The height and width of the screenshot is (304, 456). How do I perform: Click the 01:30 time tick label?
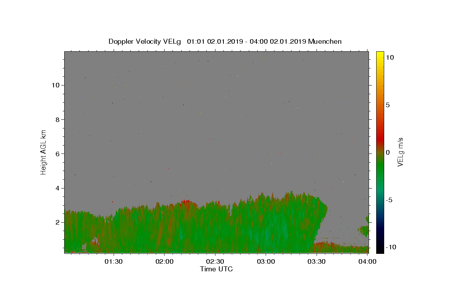pyautogui.click(x=114, y=262)
